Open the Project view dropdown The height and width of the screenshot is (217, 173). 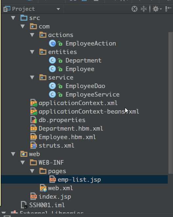(x=58, y=9)
